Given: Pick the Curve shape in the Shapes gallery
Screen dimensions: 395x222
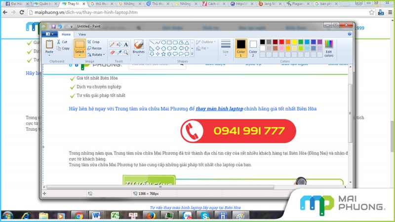Looking at the screenshot, I should [x=158, y=42].
